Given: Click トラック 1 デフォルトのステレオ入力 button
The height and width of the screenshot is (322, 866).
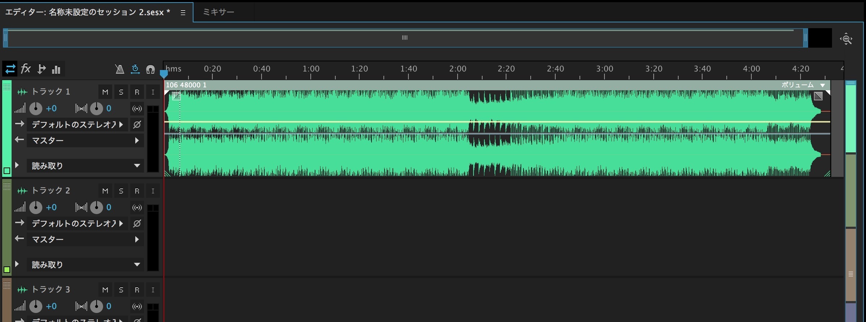Looking at the screenshot, I should tap(77, 125).
